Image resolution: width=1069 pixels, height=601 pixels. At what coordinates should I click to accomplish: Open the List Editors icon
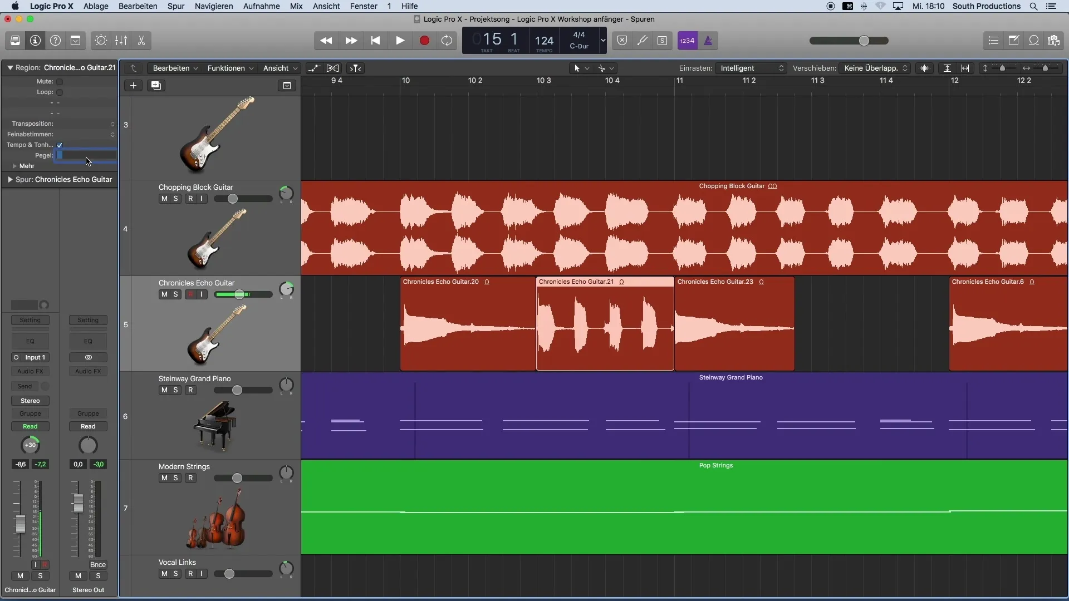(x=994, y=41)
